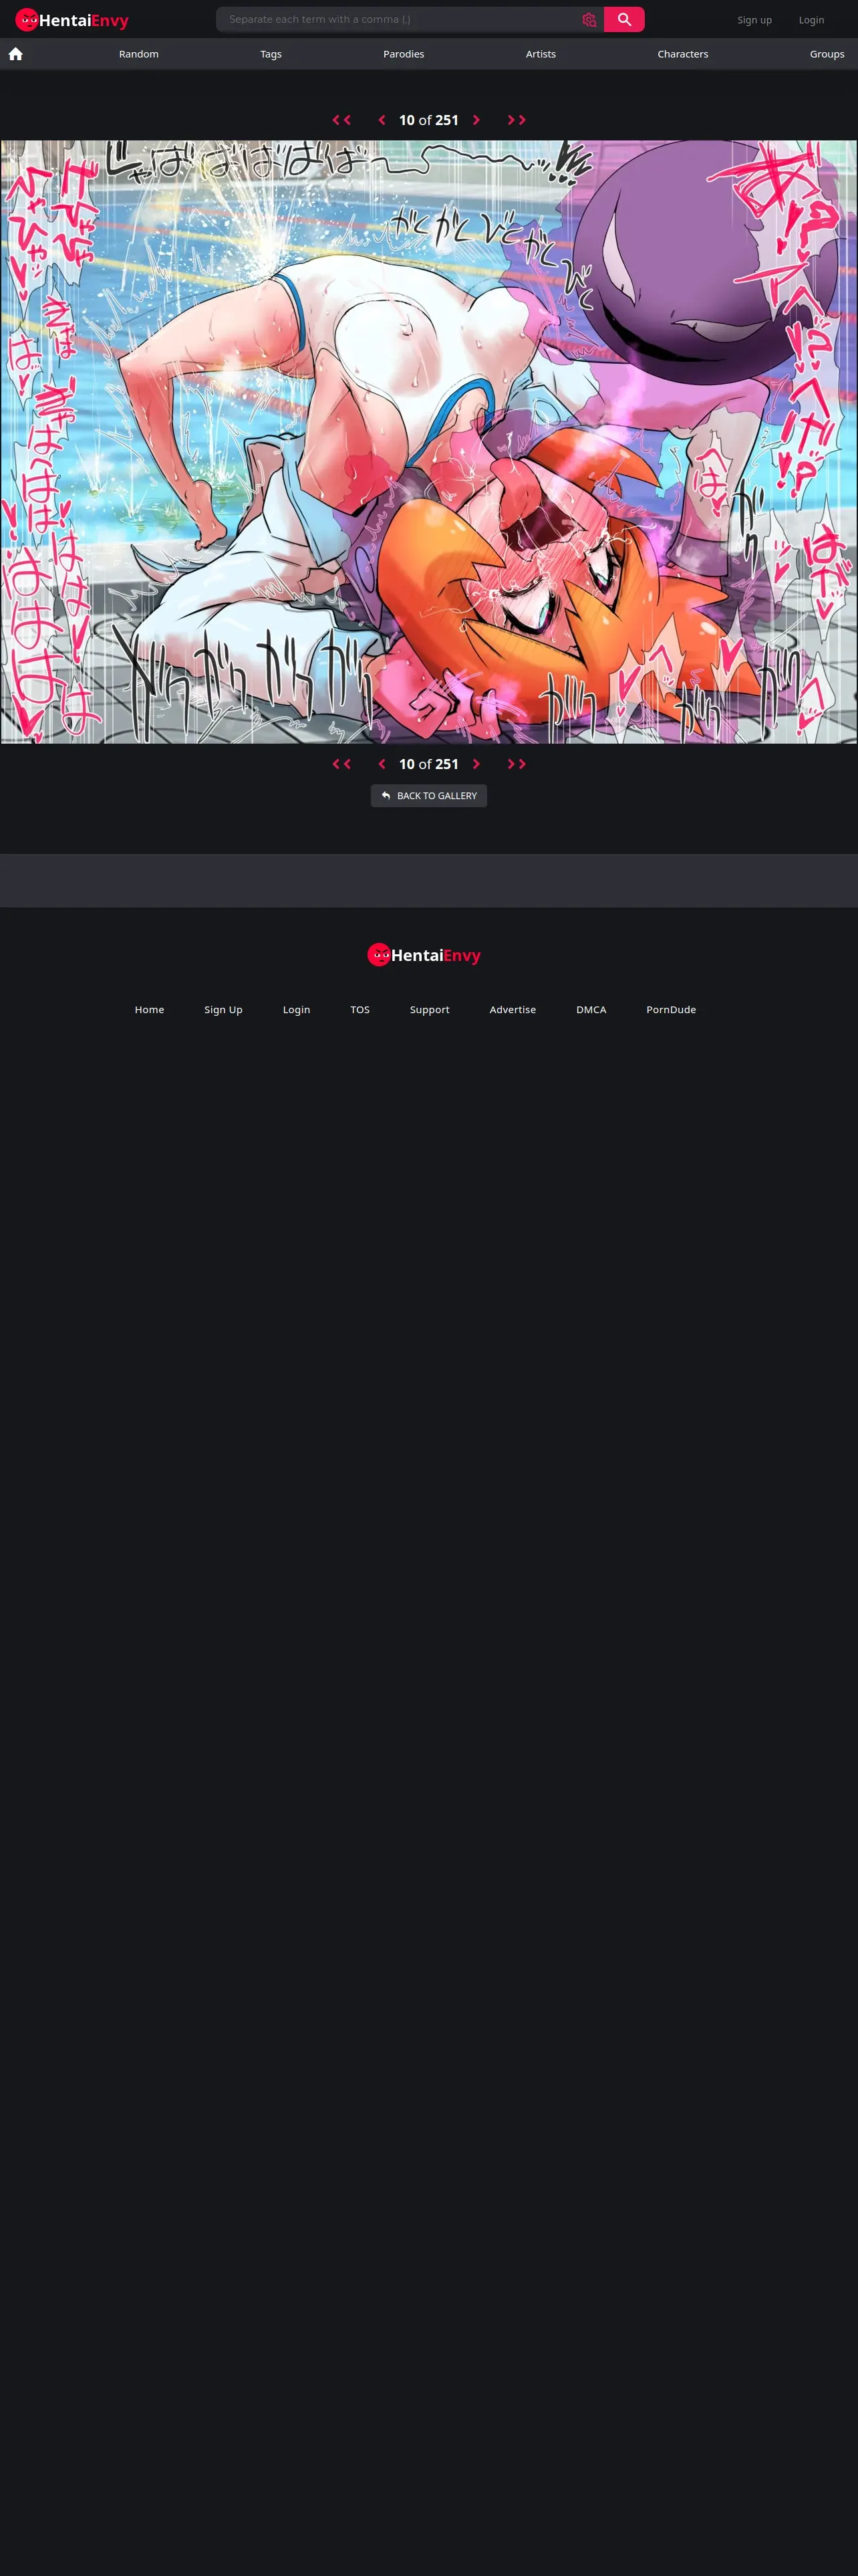Screen dimensions: 858x2576
Task: Open the TOS footer link
Action: click(x=361, y=1010)
